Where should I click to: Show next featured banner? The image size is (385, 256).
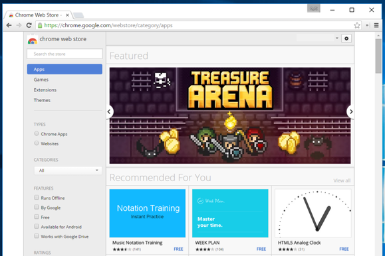351,111
